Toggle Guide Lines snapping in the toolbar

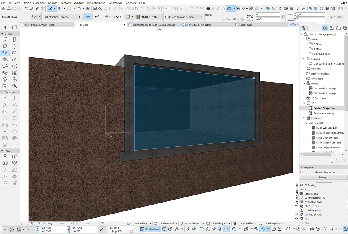(x=51, y=8)
